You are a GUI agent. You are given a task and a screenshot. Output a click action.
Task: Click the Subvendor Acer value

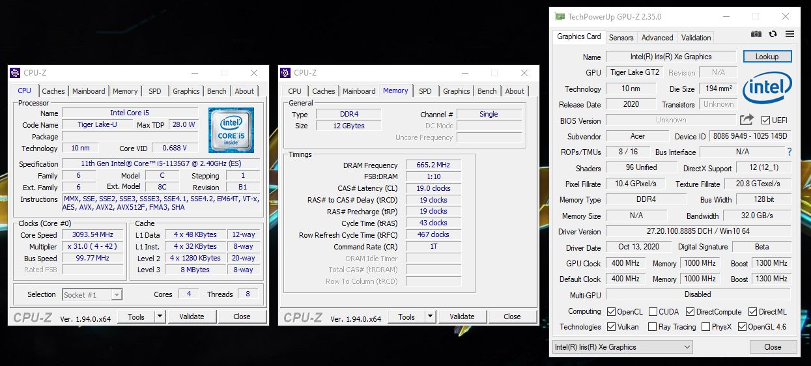pos(637,136)
